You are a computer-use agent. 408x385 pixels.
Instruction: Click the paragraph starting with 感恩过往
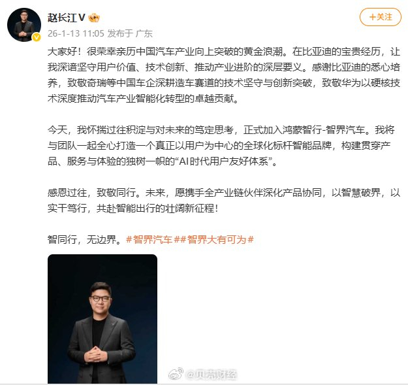coord(224,200)
